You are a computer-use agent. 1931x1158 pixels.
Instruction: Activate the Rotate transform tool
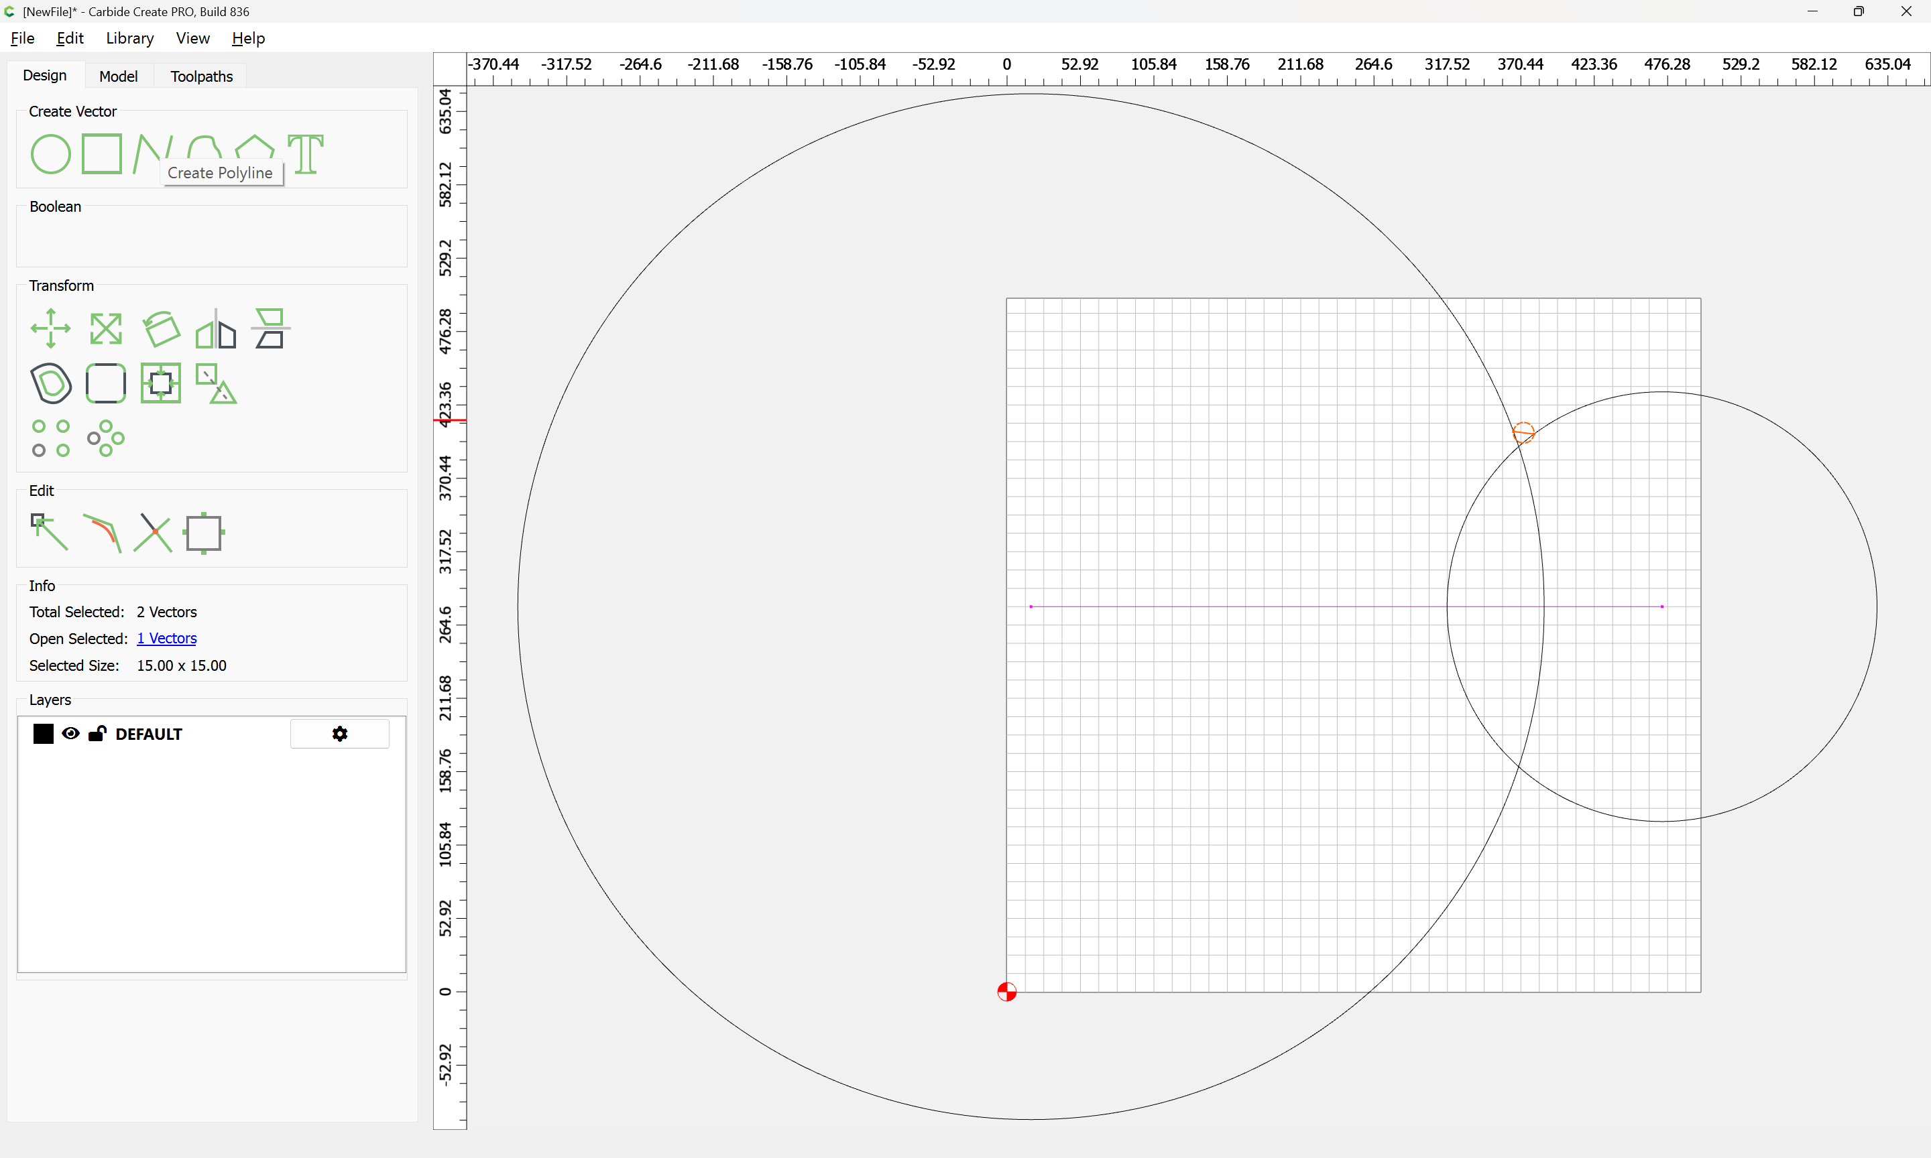point(161,328)
